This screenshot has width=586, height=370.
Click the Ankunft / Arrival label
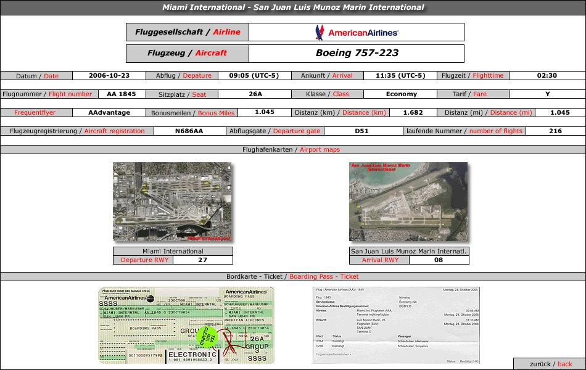[328, 75]
